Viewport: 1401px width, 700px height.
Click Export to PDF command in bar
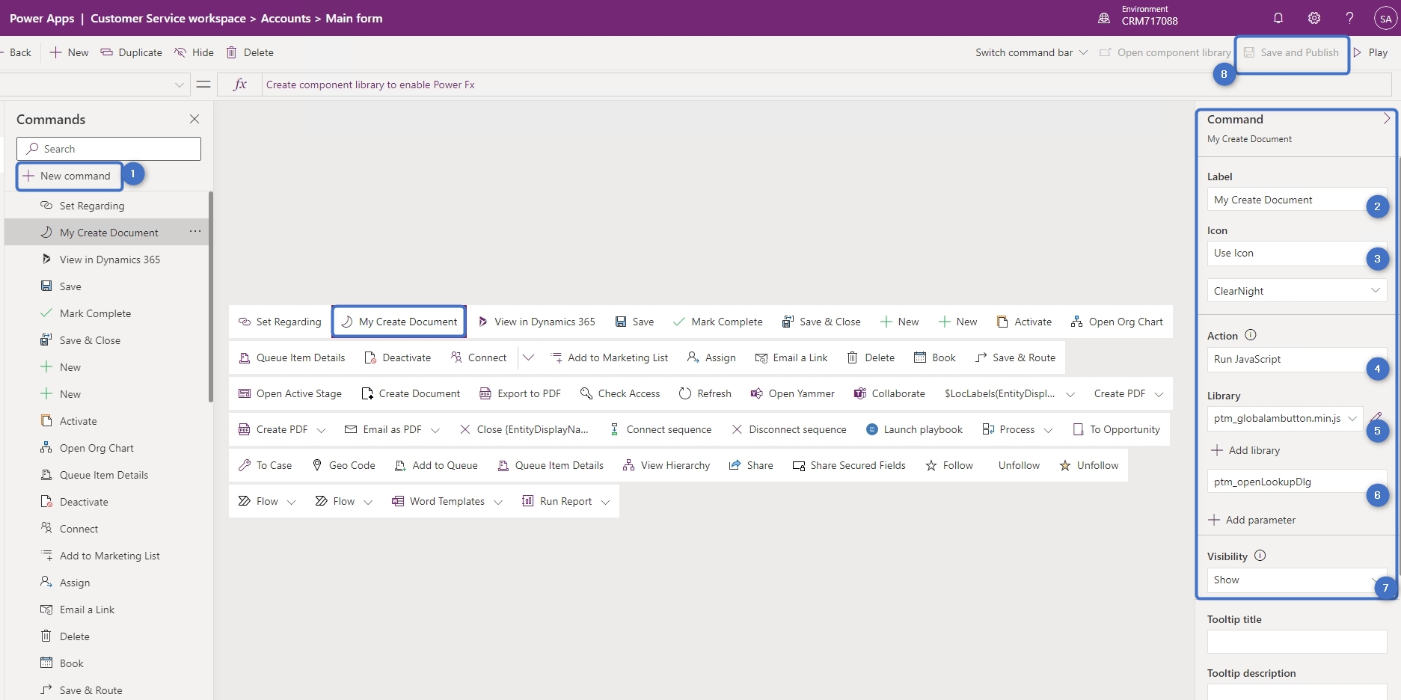pyautogui.click(x=520, y=393)
